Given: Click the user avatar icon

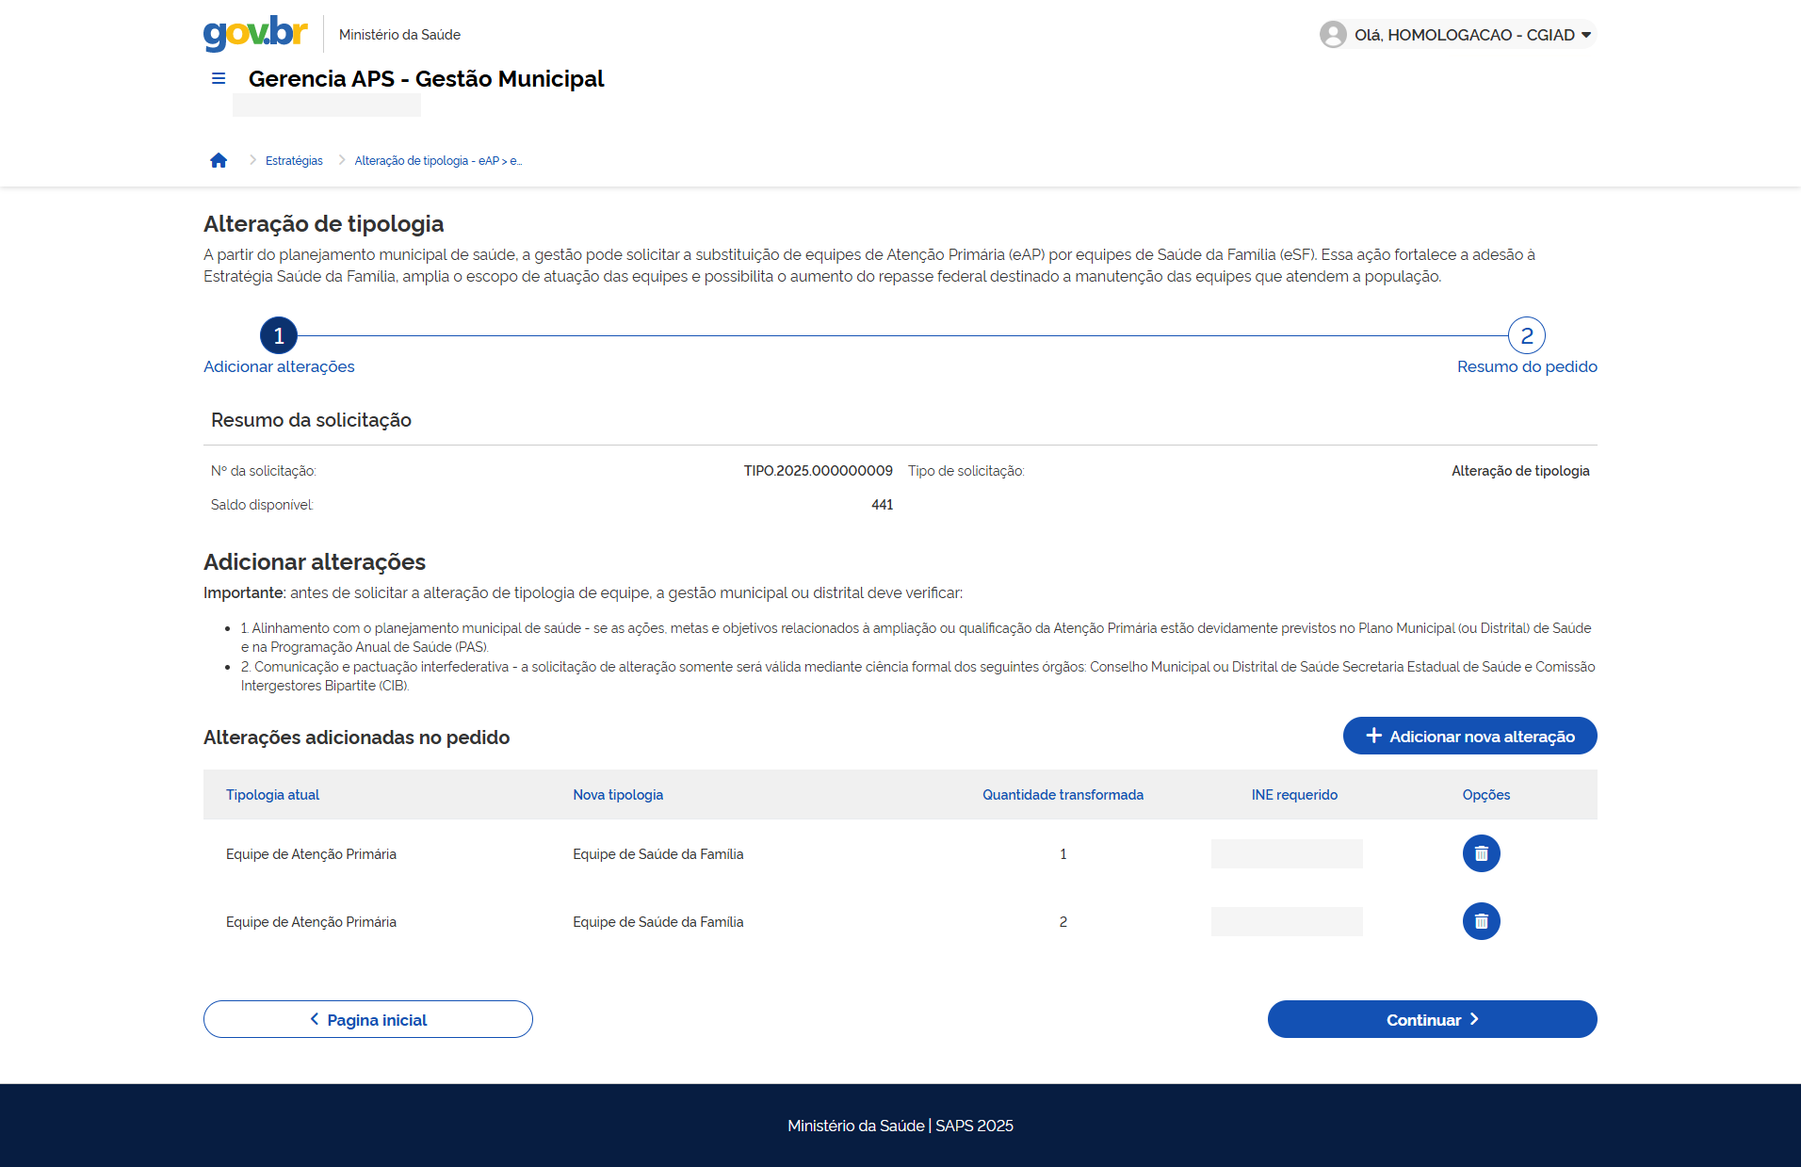Looking at the screenshot, I should click(x=1333, y=35).
